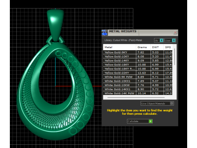Click the 7.82 grams cell

click(143, 52)
